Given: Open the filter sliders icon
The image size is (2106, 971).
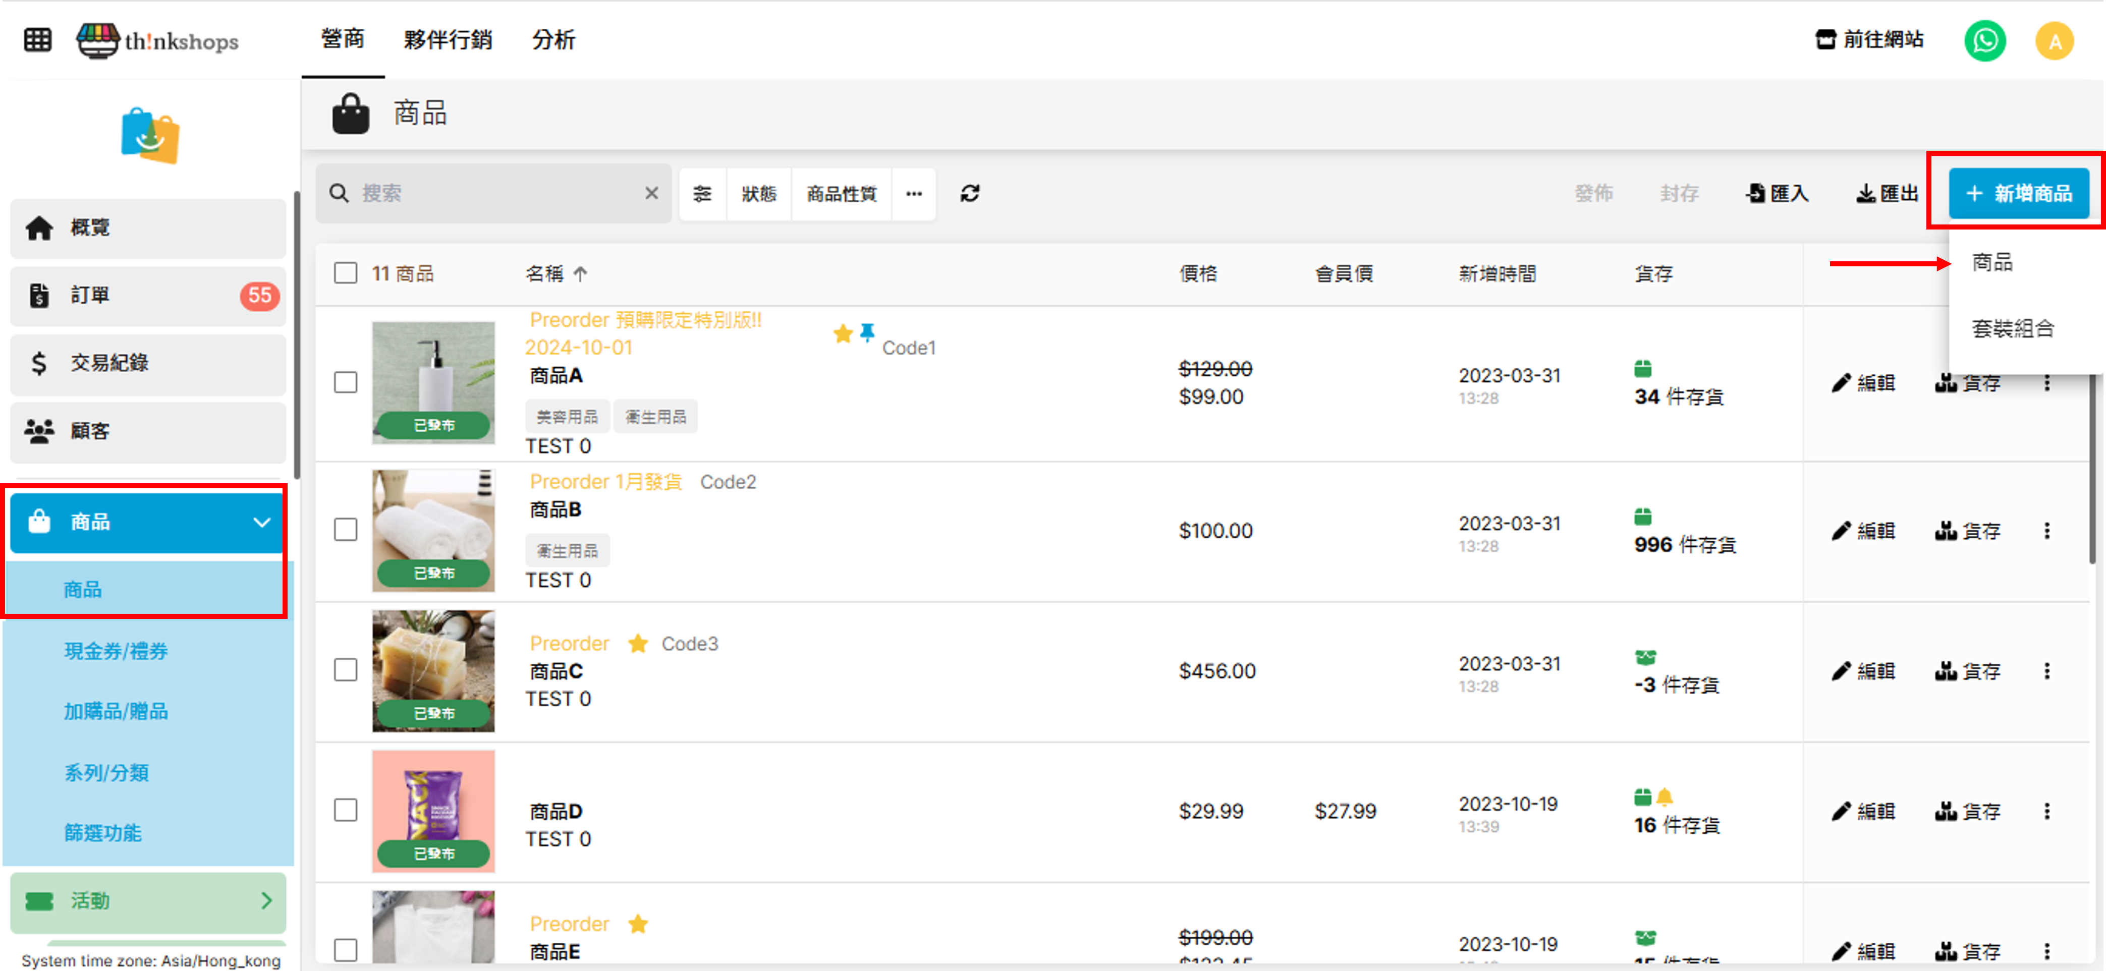Looking at the screenshot, I should point(702,194).
